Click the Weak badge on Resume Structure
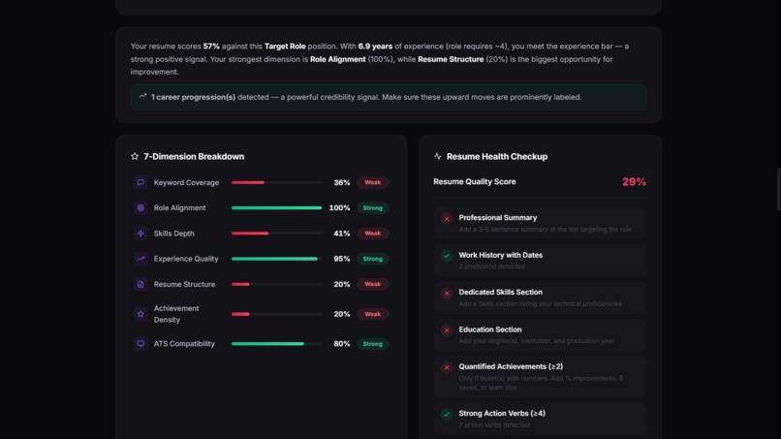The width and height of the screenshot is (781, 439). click(372, 284)
